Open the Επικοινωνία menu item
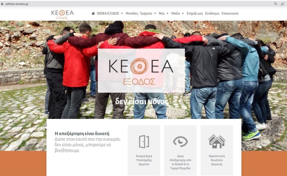Viewport: 287px width, 176px height. point(230,13)
